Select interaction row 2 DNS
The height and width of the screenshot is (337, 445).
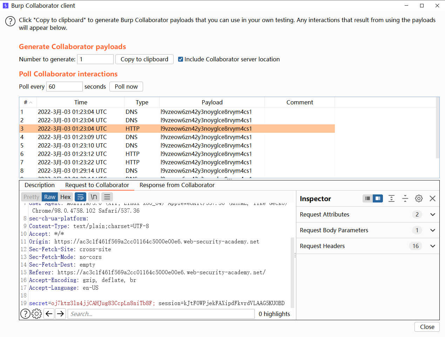coord(177,120)
